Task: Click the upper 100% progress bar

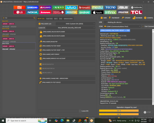Action: 119,111
